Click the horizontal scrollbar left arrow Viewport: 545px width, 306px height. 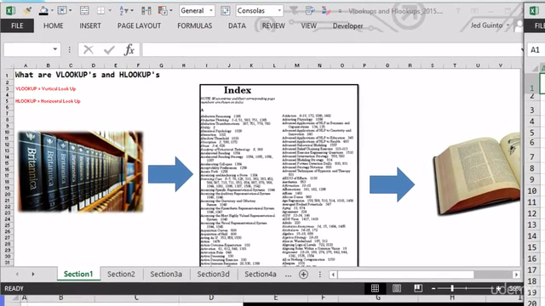[x=333, y=275]
